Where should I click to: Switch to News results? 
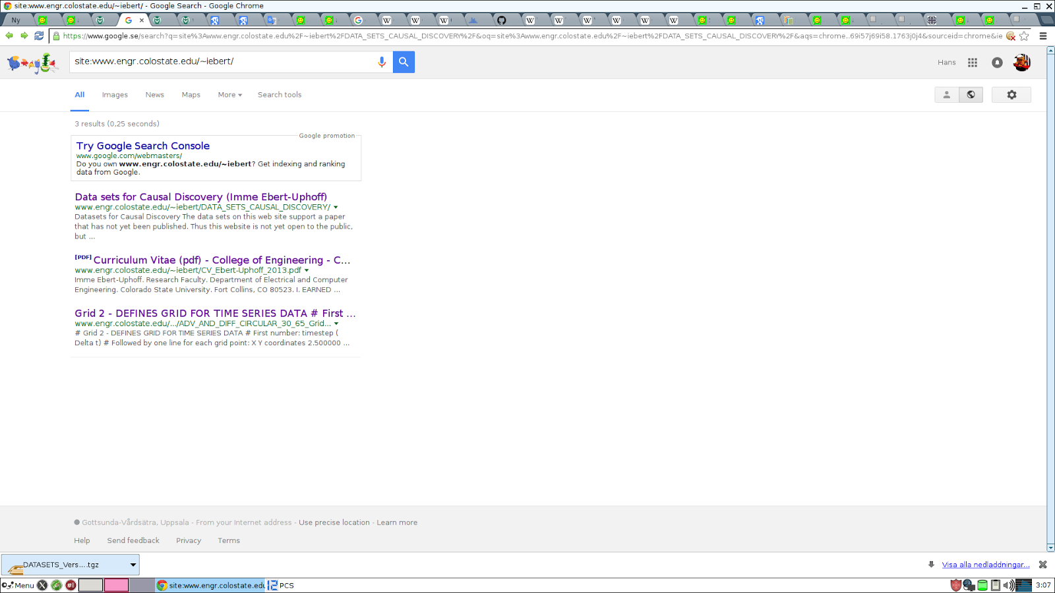point(155,95)
